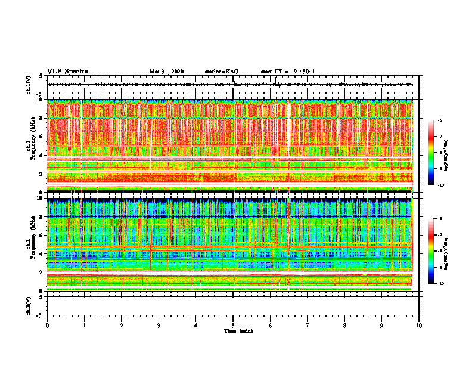Click the "-5" voltage tick of ch.1(V)
The image size is (472, 365).
tap(40, 94)
